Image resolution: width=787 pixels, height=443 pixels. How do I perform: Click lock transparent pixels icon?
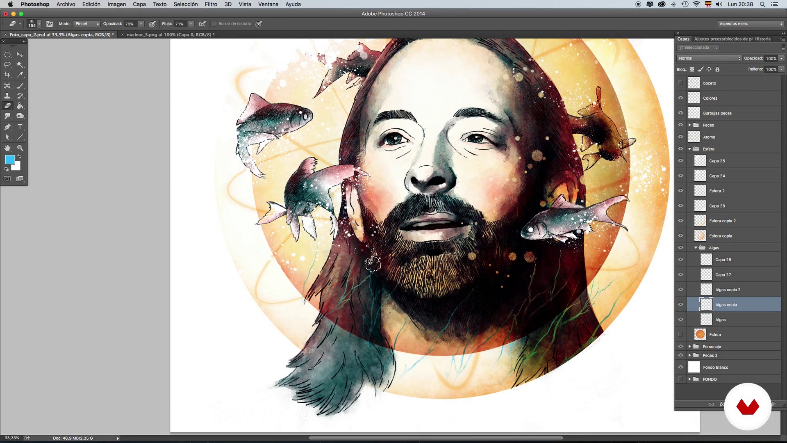692,69
